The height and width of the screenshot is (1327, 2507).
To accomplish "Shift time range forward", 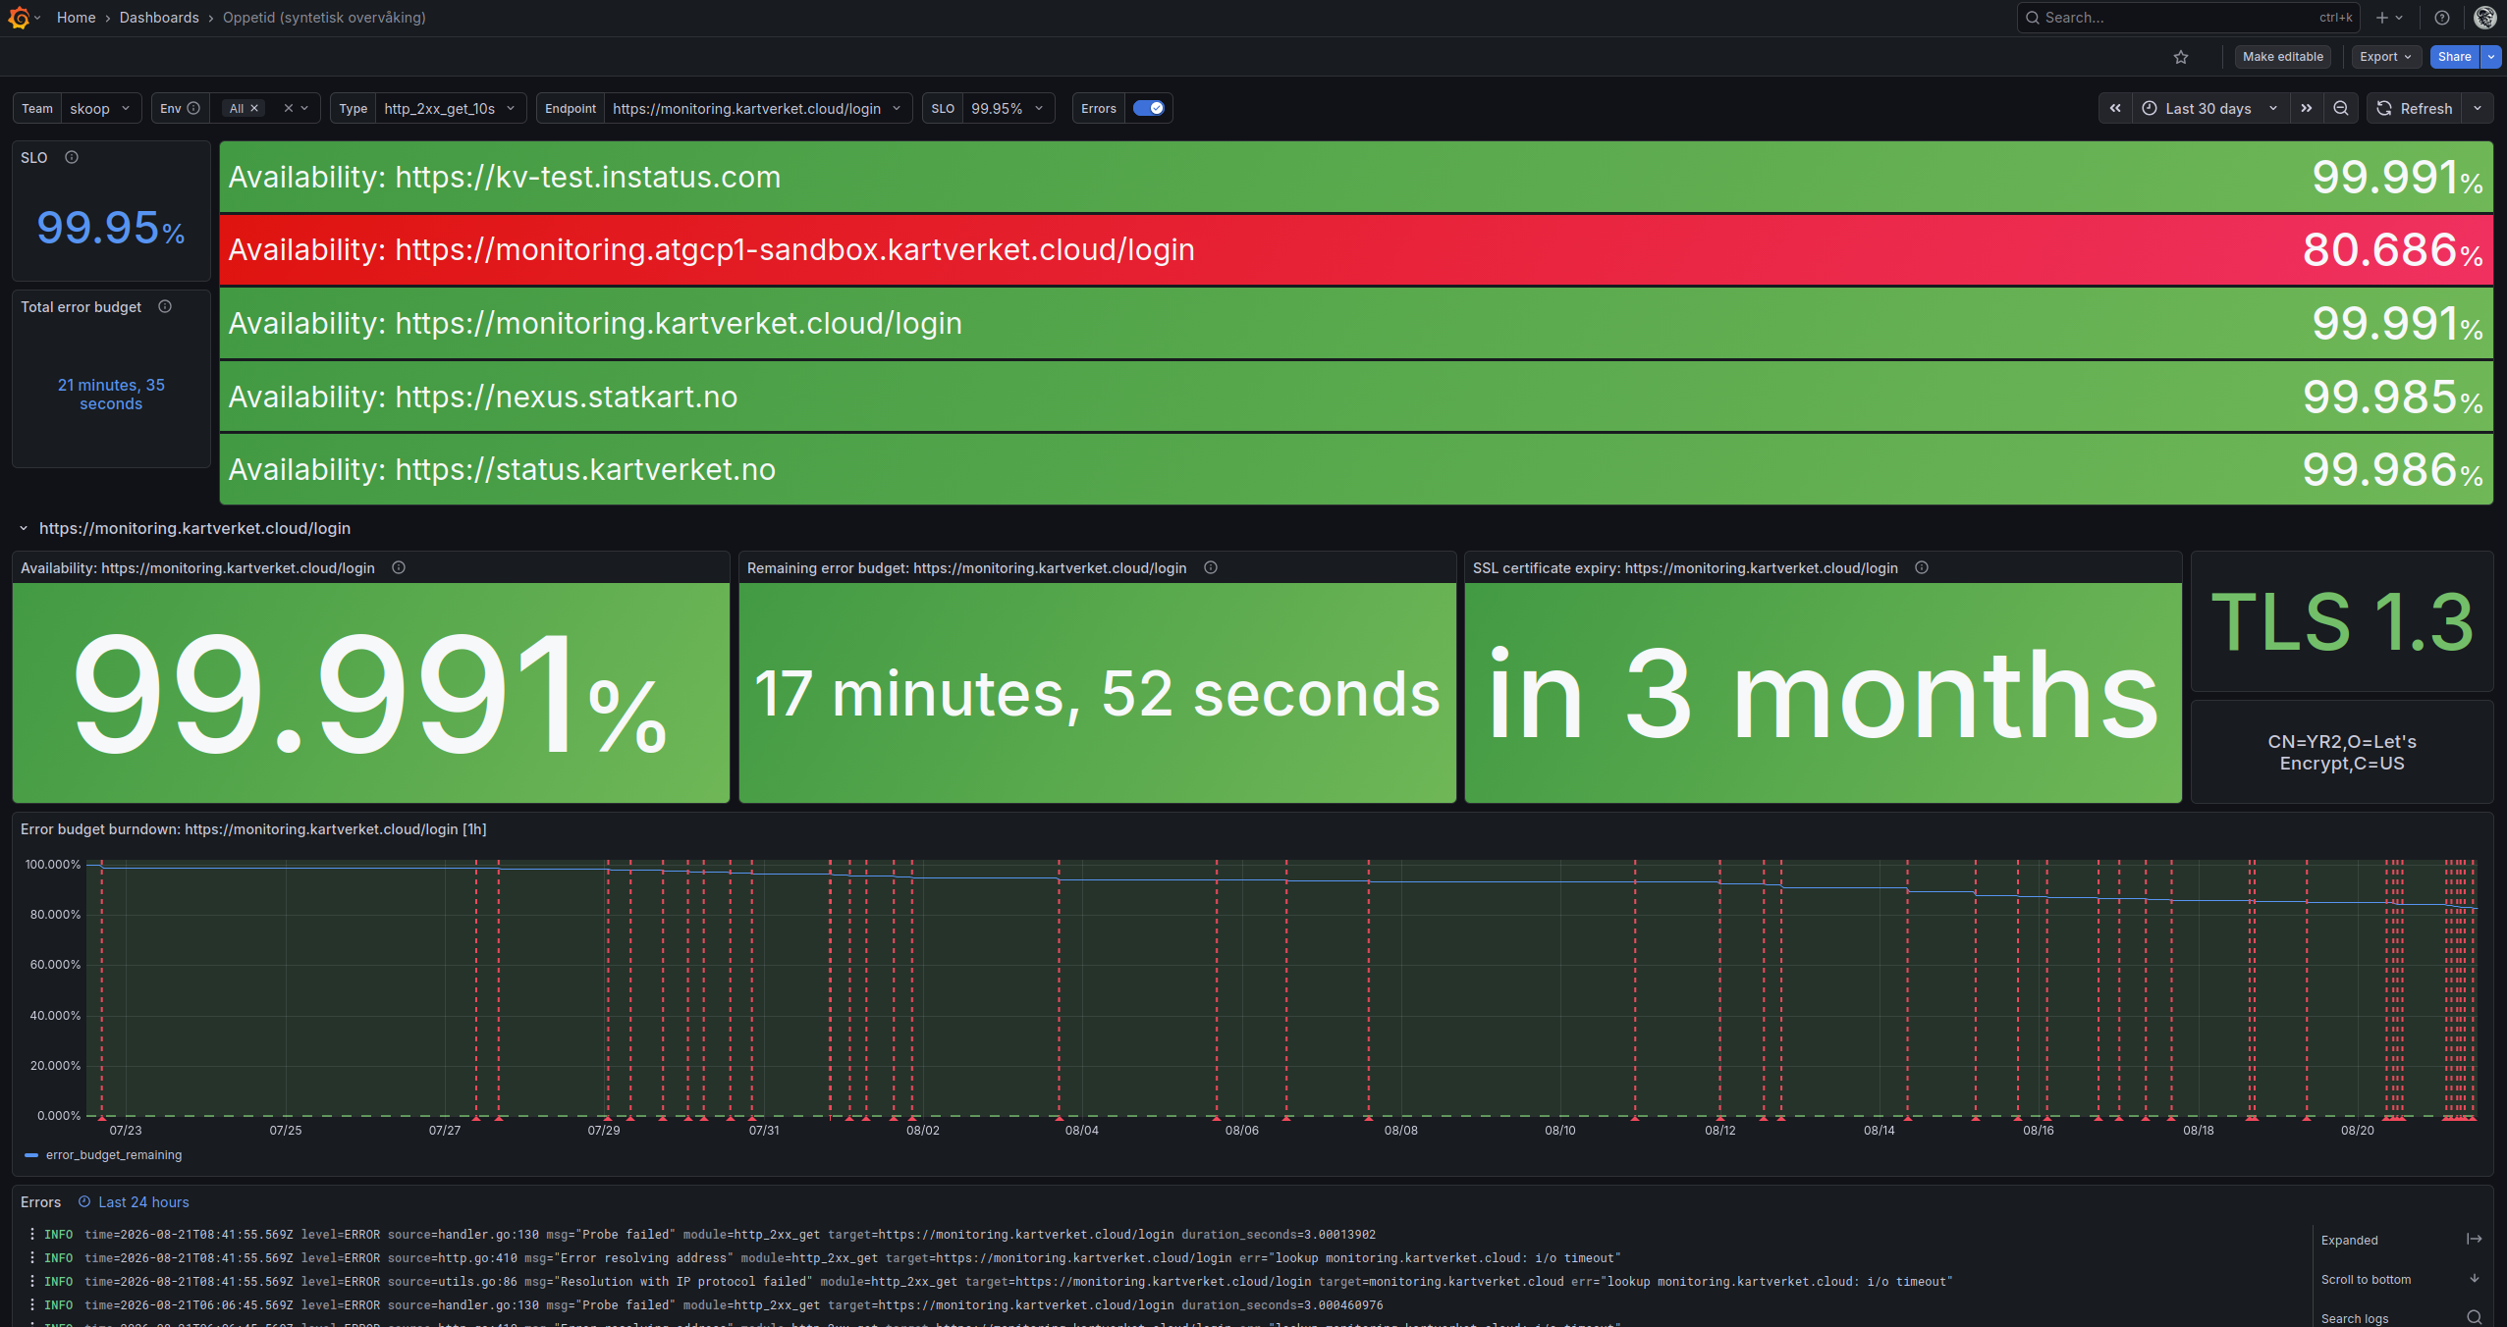I will [x=2307, y=109].
